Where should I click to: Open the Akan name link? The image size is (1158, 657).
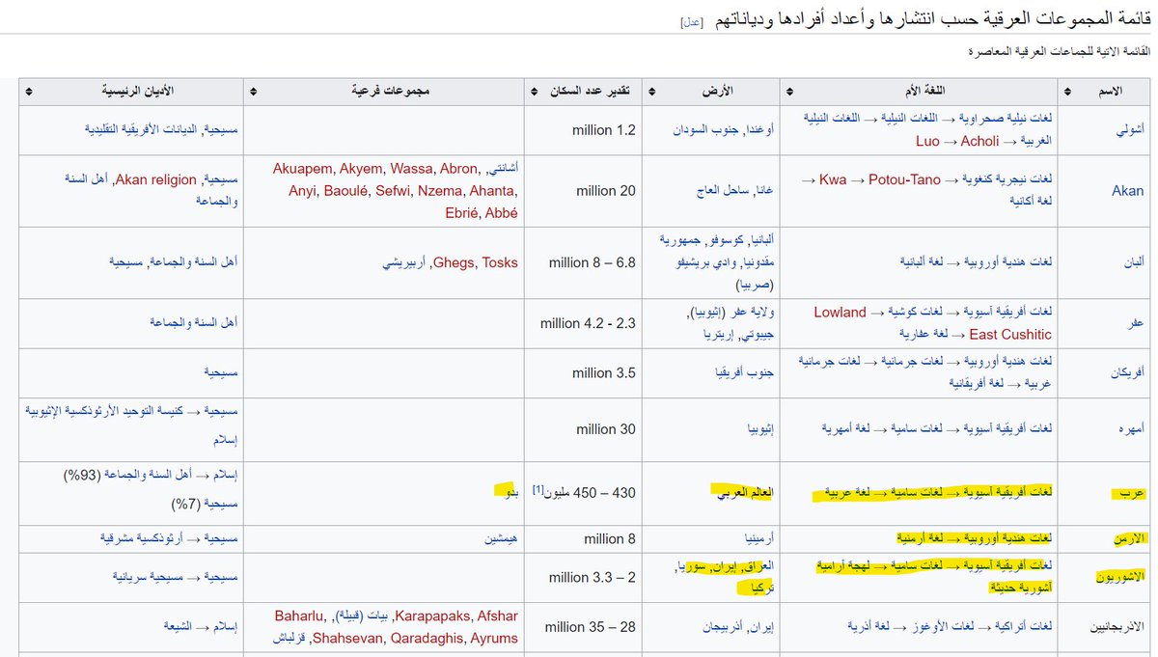pos(1127,191)
